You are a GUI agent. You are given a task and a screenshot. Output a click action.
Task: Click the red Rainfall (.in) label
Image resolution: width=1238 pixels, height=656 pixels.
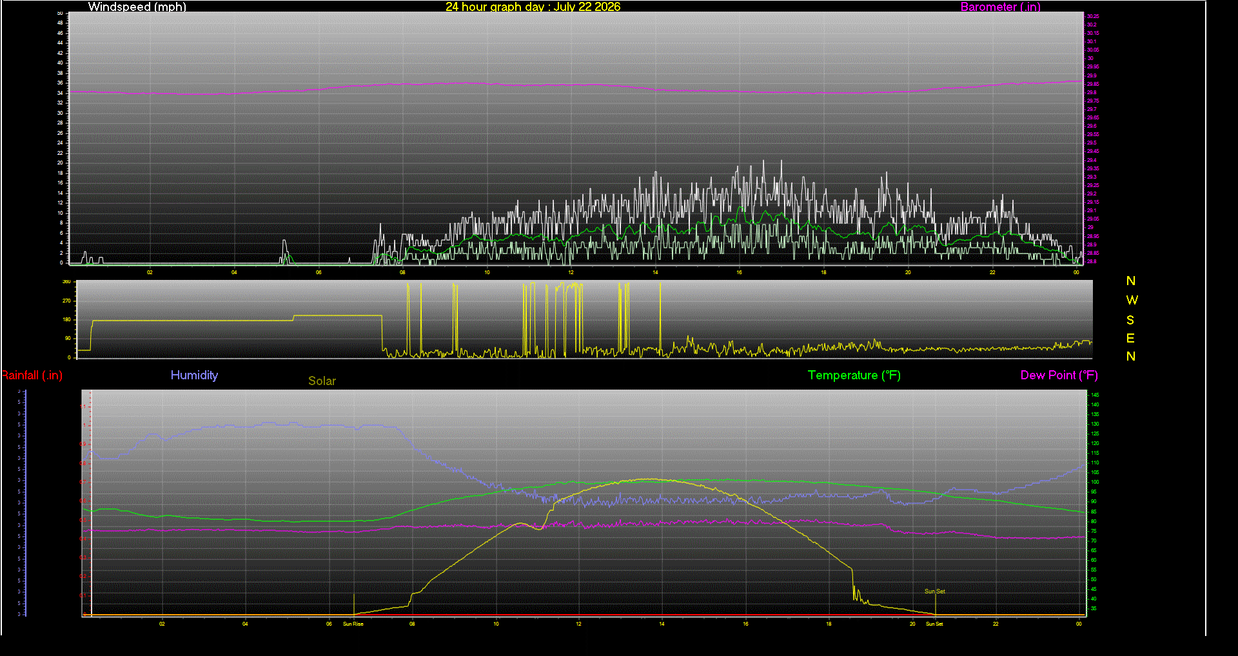pyautogui.click(x=32, y=375)
